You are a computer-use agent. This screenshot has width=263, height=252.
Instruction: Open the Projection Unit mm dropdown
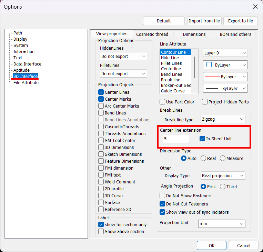click(x=222, y=224)
